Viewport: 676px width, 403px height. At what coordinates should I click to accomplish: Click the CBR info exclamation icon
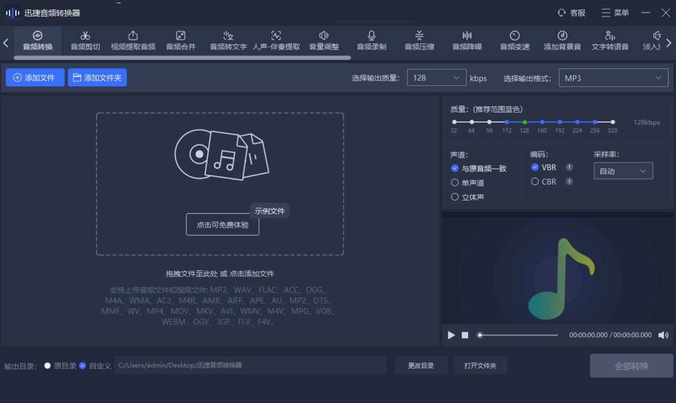[569, 182]
